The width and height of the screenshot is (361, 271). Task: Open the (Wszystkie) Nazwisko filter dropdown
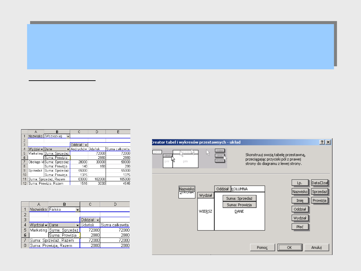point(68,136)
